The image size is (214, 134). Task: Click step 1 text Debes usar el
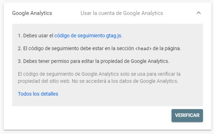tap(35, 36)
